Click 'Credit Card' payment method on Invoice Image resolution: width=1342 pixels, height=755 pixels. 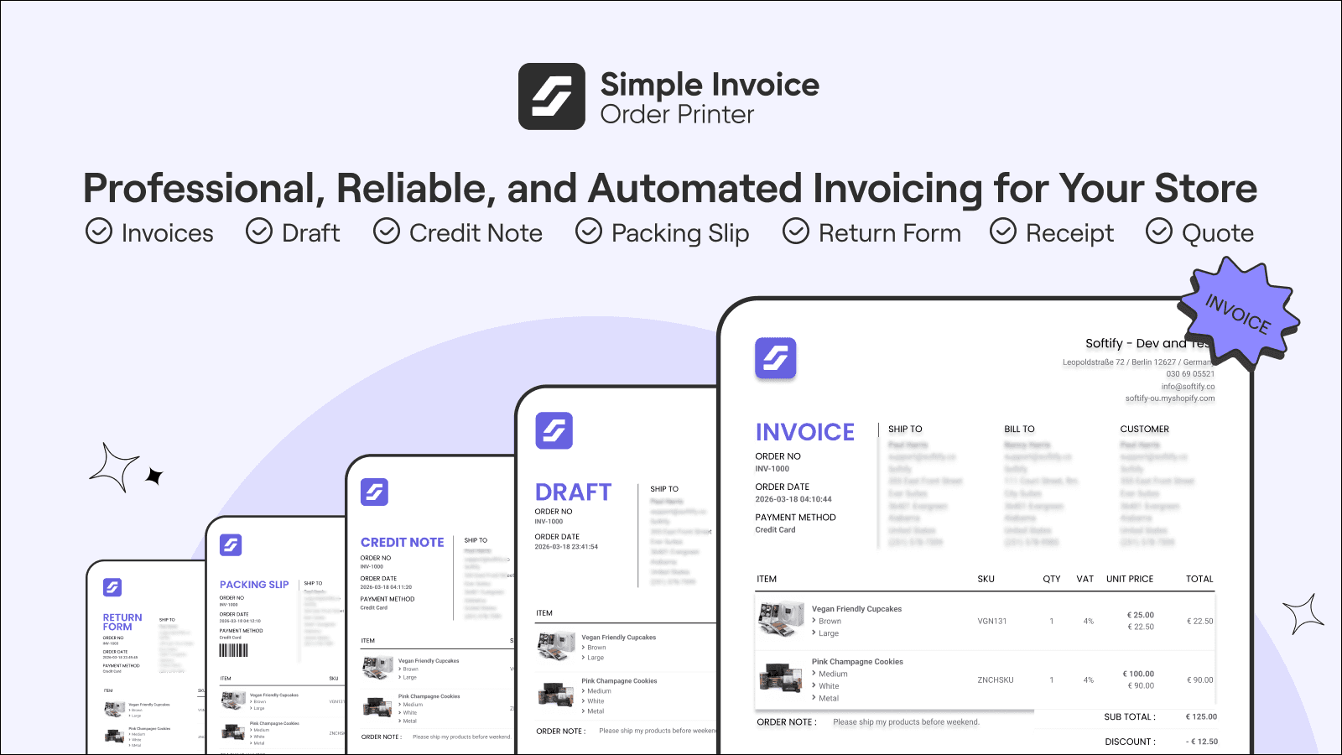pos(775,530)
